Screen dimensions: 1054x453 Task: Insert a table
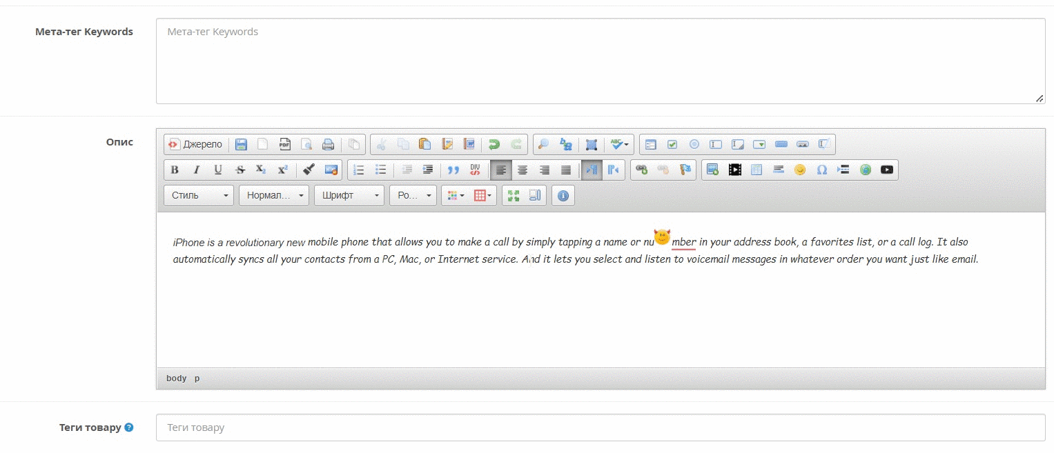pos(757,170)
